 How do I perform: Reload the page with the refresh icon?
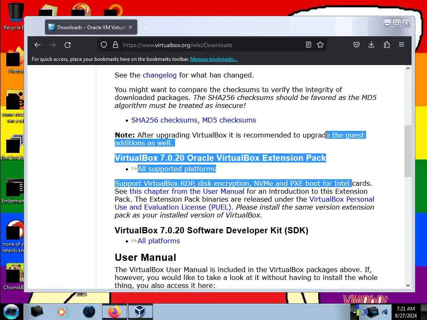(68, 45)
